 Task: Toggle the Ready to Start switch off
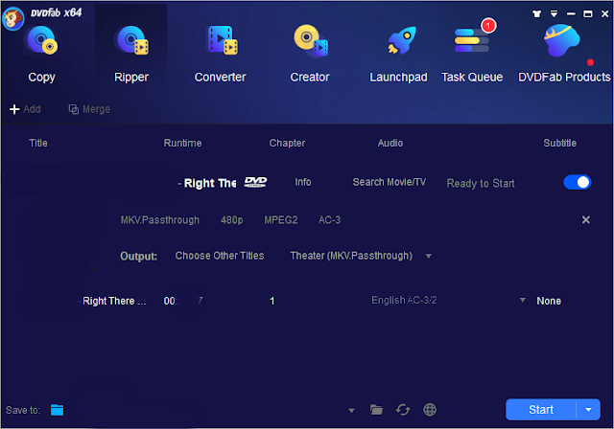pyautogui.click(x=577, y=182)
